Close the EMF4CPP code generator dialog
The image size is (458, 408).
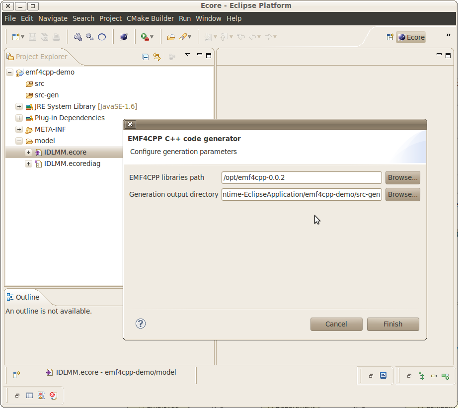130,125
